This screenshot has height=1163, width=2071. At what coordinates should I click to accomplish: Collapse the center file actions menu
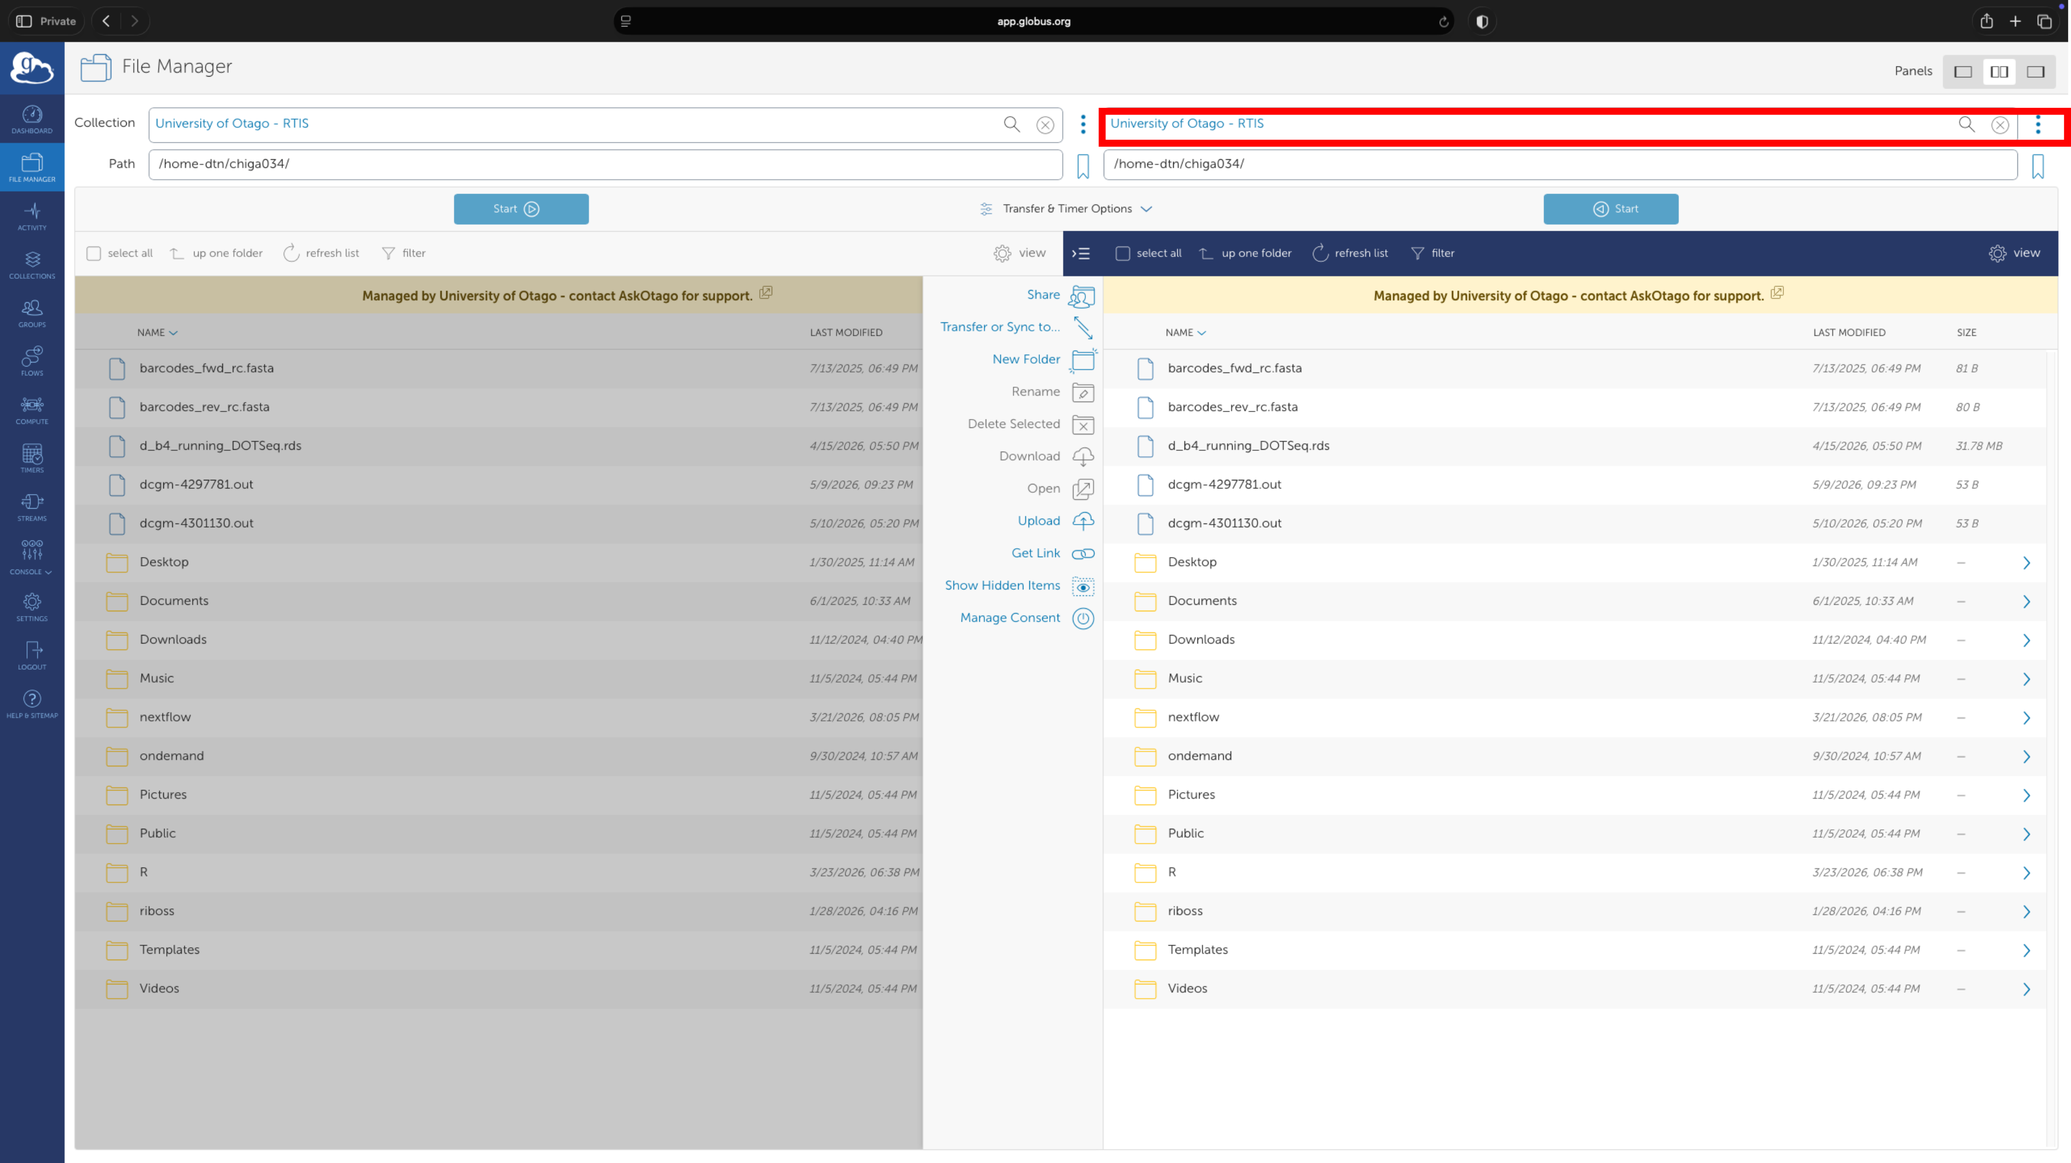pyautogui.click(x=1081, y=254)
